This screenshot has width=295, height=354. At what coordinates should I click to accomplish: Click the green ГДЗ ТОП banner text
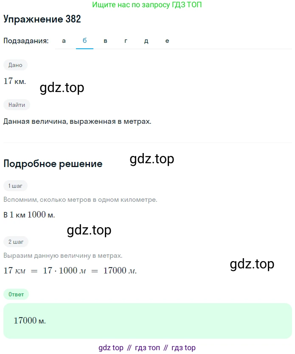coord(147,5)
